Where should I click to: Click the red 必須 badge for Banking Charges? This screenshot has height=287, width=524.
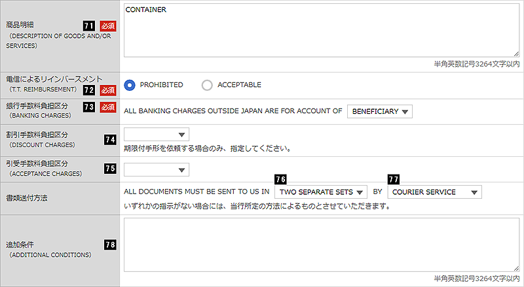pyautogui.click(x=108, y=107)
